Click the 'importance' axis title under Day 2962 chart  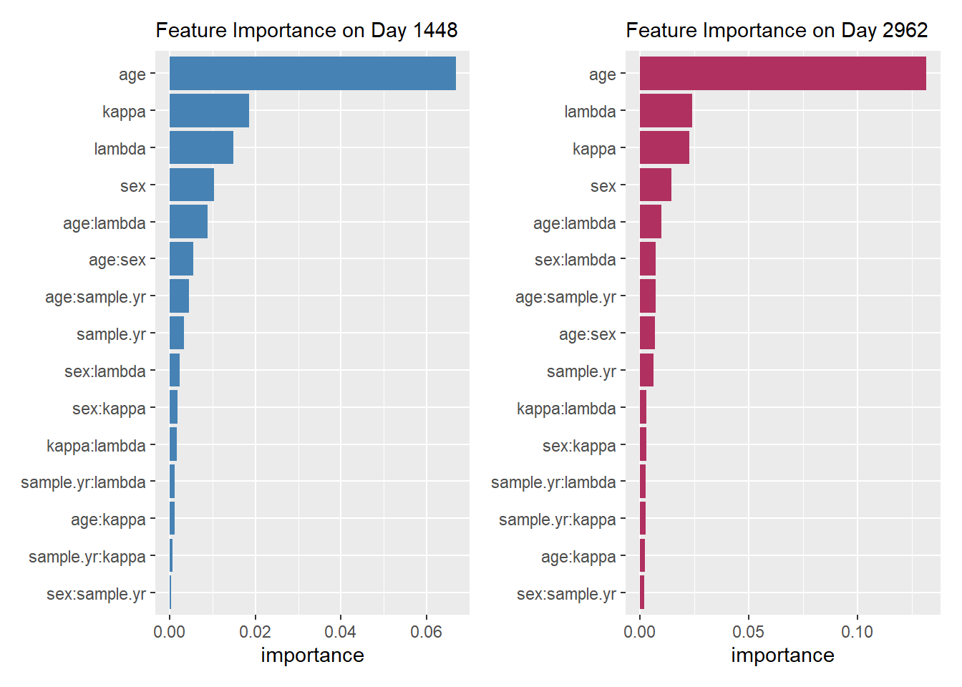(x=782, y=656)
